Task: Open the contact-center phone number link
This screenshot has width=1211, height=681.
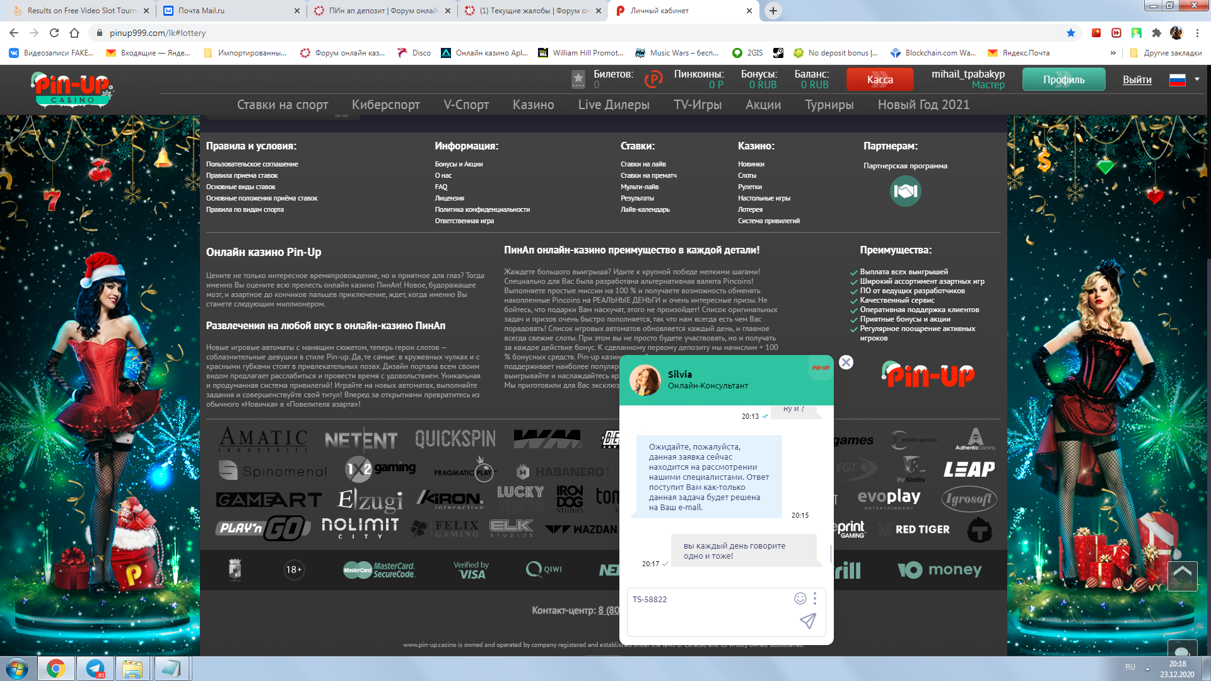Action: tap(609, 610)
